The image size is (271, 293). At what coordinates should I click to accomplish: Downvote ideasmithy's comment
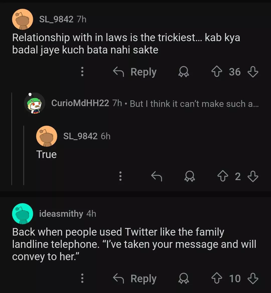tap(253, 278)
